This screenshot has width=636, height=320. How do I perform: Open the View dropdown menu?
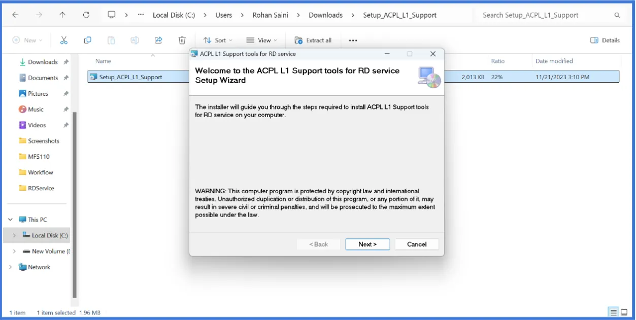[x=261, y=40]
